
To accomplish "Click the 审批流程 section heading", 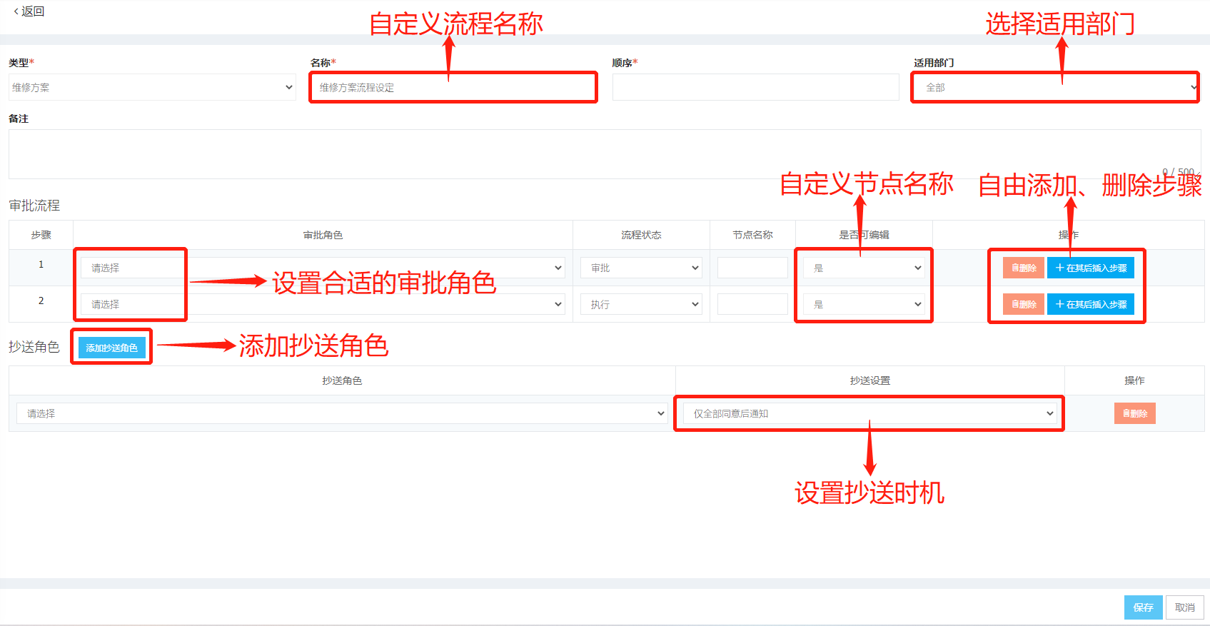I will 34,206.
